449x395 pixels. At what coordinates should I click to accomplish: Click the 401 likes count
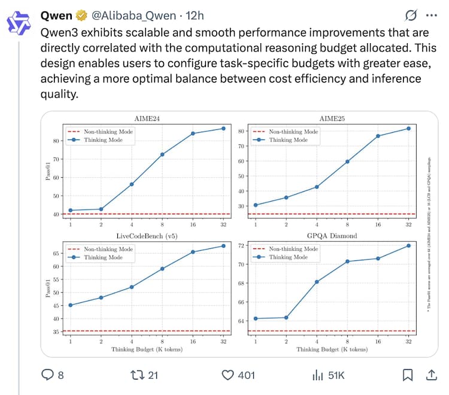click(246, 375)
